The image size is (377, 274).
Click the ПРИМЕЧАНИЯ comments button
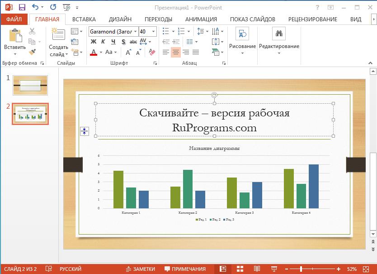pos(185,269)
